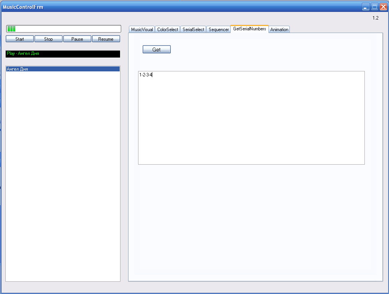Screen dimensions: 389x294
Task: Pause the current song
Action: click(x=77, y=39)
